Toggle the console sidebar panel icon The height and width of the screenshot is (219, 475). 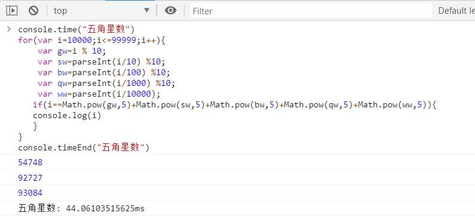(12, 11)
